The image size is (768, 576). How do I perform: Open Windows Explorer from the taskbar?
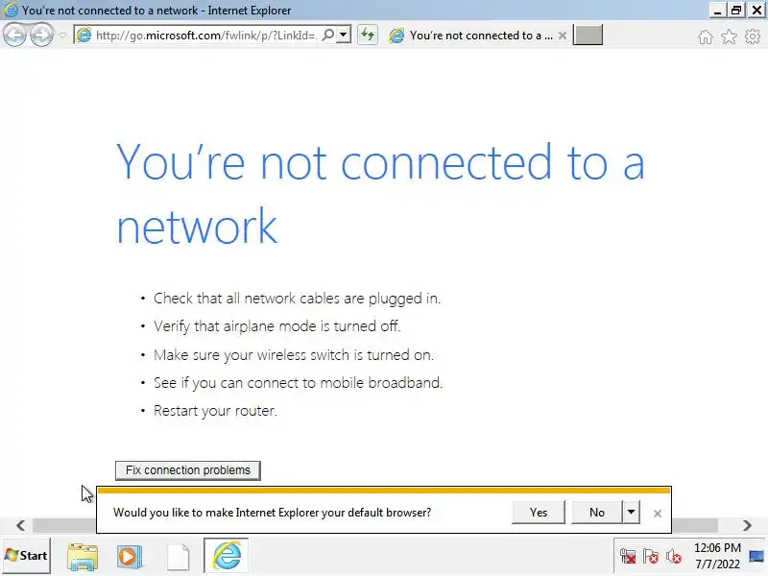pyautogui.click(x=83, y=557)
